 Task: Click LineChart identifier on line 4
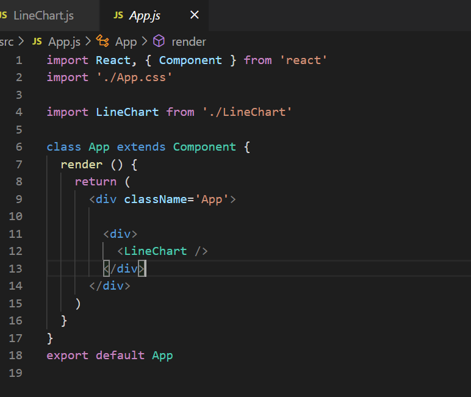tap(127, 112)
